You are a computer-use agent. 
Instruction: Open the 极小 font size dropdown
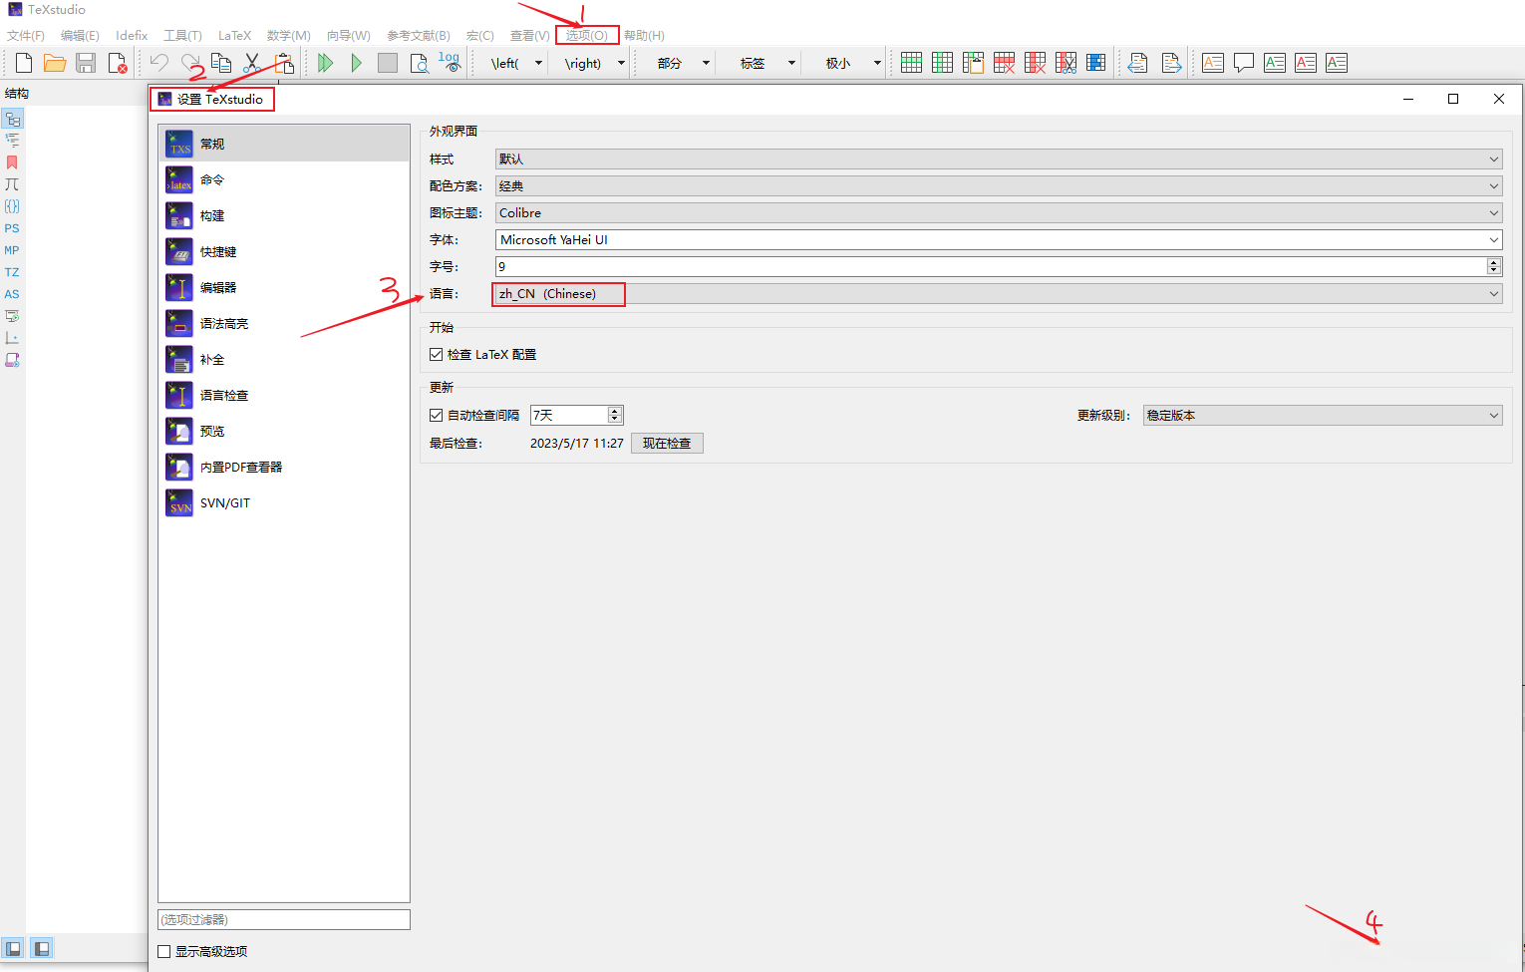coord(877,63)
